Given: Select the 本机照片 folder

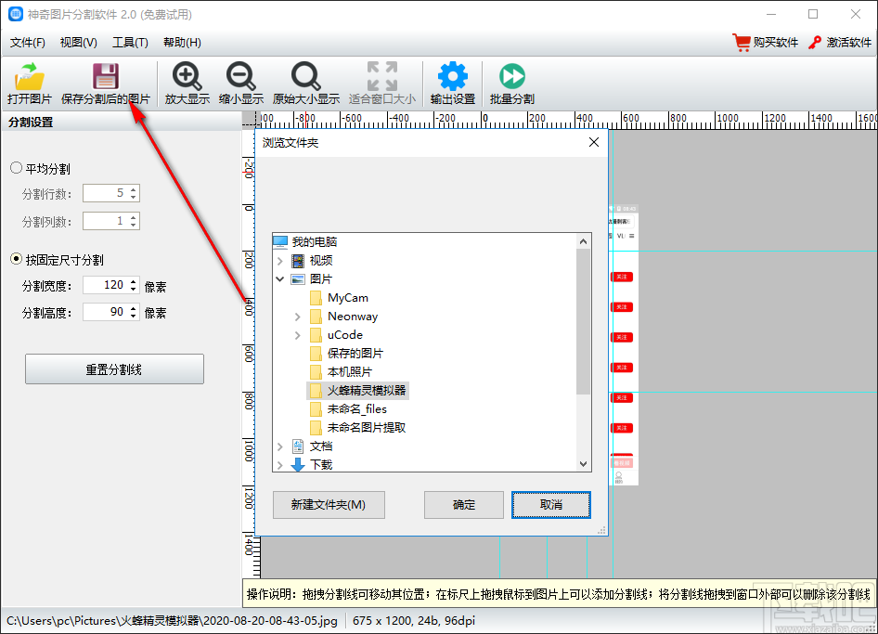Looking at the screenshot, I should point(349,371).
